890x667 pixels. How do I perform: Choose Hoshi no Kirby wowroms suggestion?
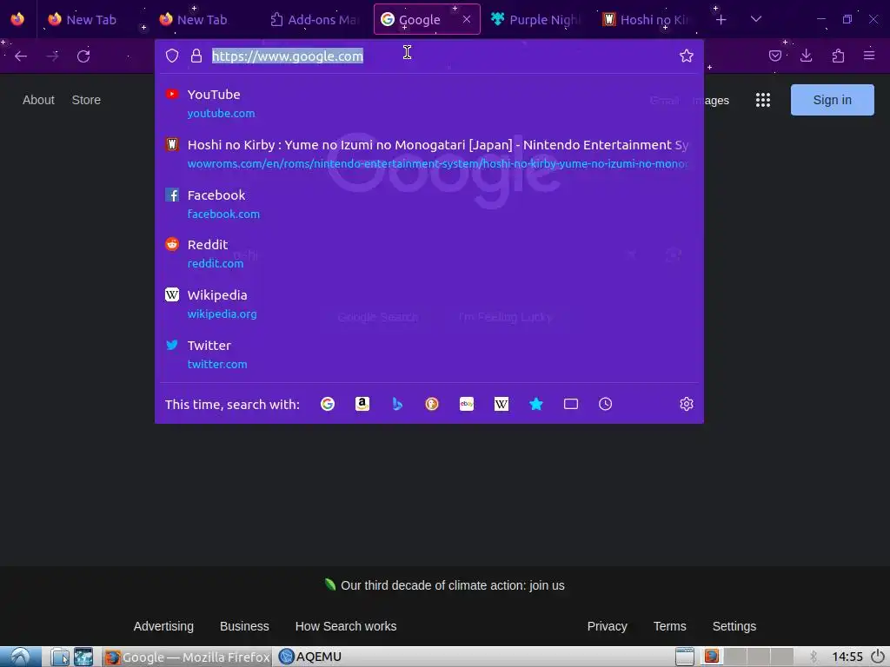pyautogui.click(x=429, y=154)
